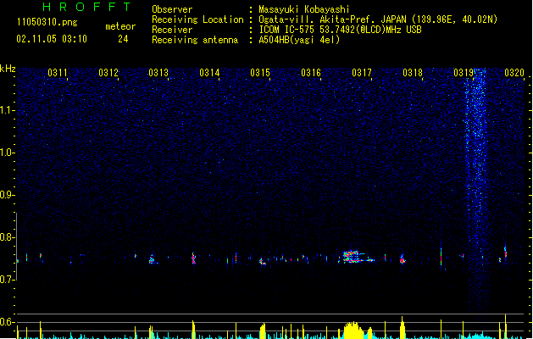Screen dimensions: 533x339
Task: Click the 0.6 frequency axis label
Action: 8,322
